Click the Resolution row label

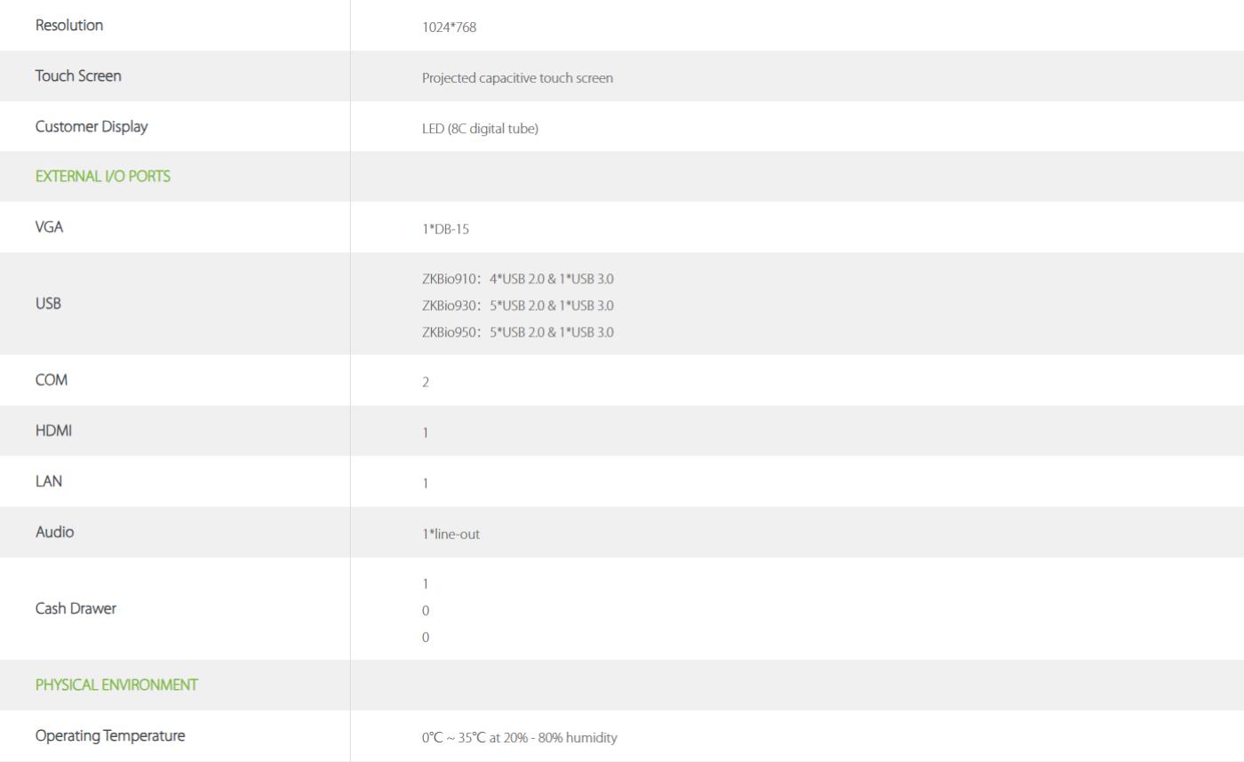tap(69, 25)
